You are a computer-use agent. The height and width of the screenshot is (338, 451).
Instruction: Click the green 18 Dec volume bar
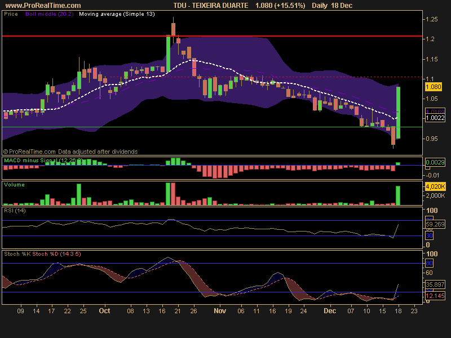[x=398, y=195]
